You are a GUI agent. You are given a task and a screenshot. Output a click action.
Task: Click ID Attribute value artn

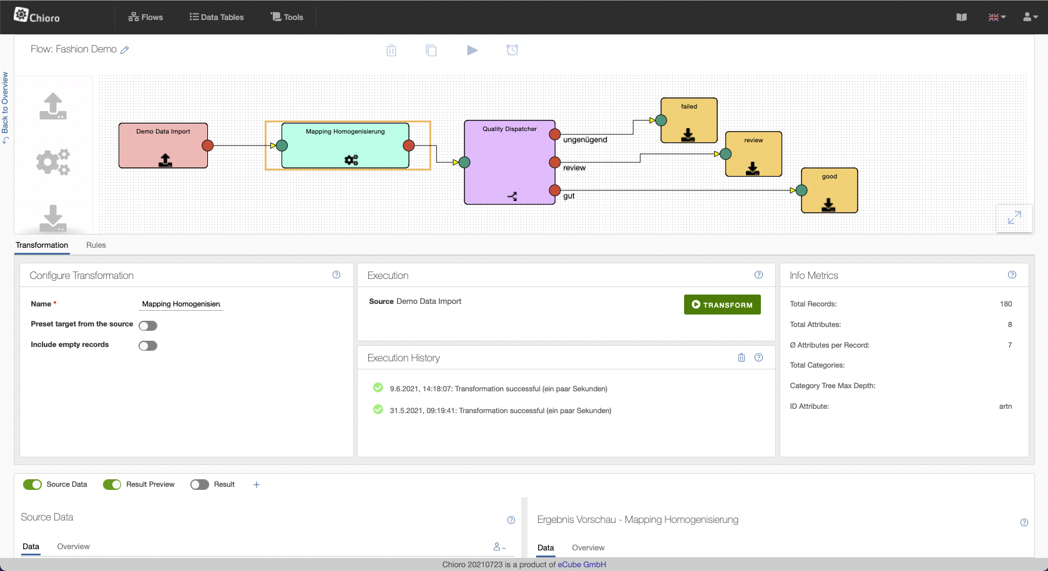coord(1005,406)
